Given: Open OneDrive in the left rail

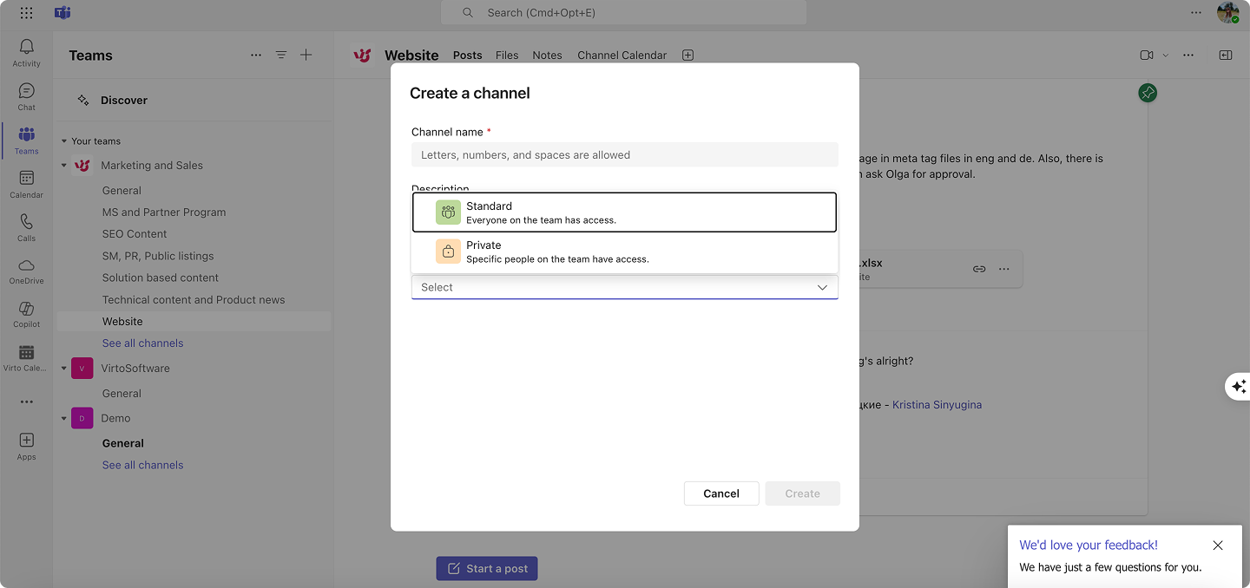Looking at the screenshot, I should pos(26,270).
